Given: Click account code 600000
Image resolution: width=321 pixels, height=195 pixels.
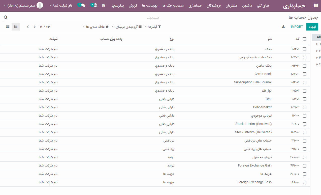Looking at the screenshot, I should pyautogui.click(x=295, y=174).
